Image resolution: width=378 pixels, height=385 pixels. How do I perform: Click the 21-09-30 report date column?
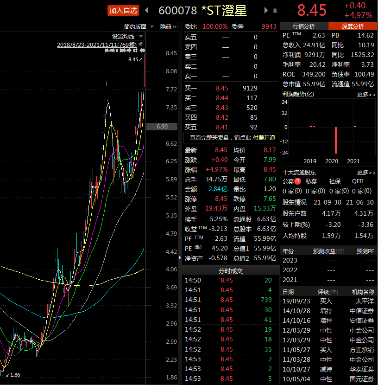(327, 202)
